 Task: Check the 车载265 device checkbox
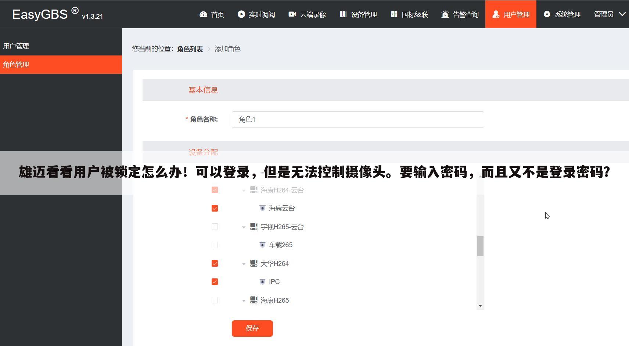tap(215, 245)
